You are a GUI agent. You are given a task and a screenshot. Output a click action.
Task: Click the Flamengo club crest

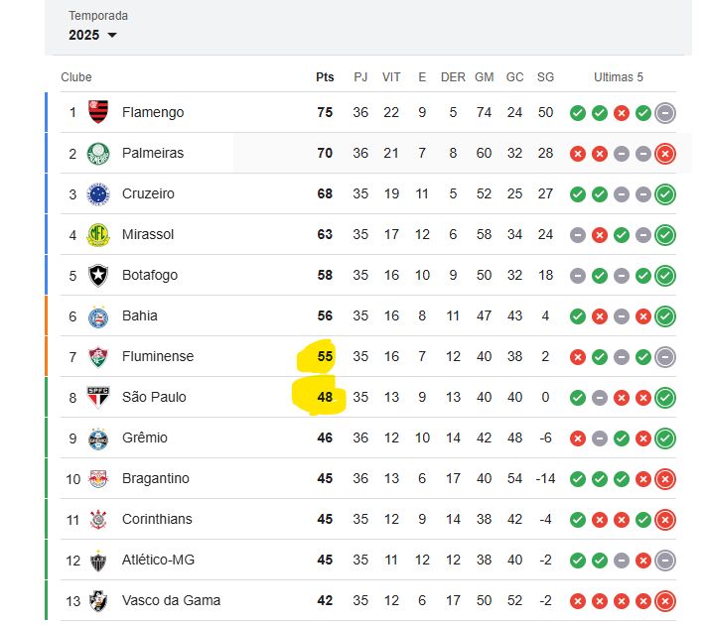(98, 112)
